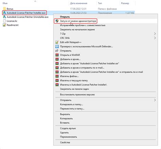Click WinRAR icon beside Открыть в WinRAR
Viewport: 161px width, 149px height.
pyautogui.click(x=57, y=55)
